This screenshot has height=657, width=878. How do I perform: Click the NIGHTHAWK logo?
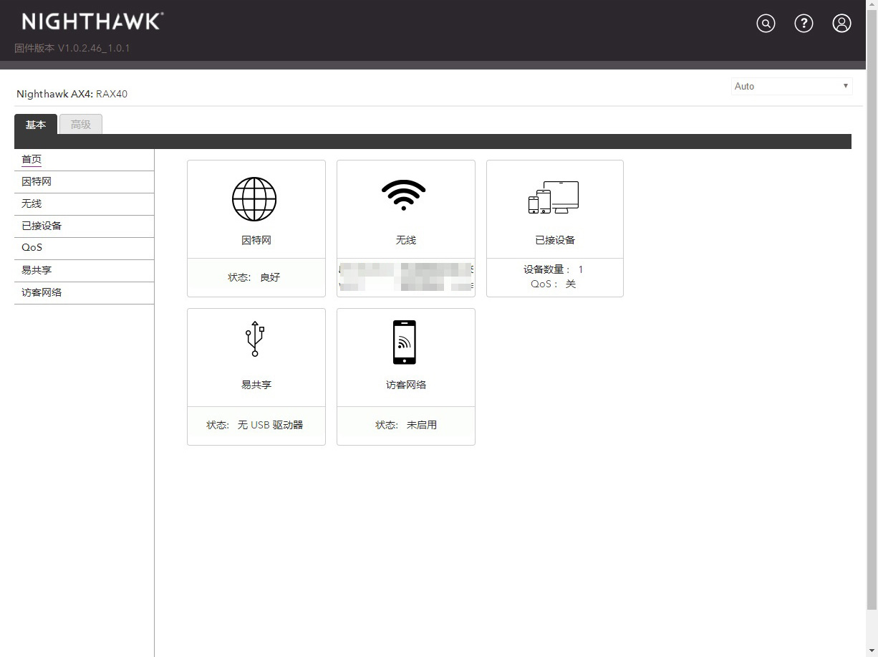coord(92,21)
